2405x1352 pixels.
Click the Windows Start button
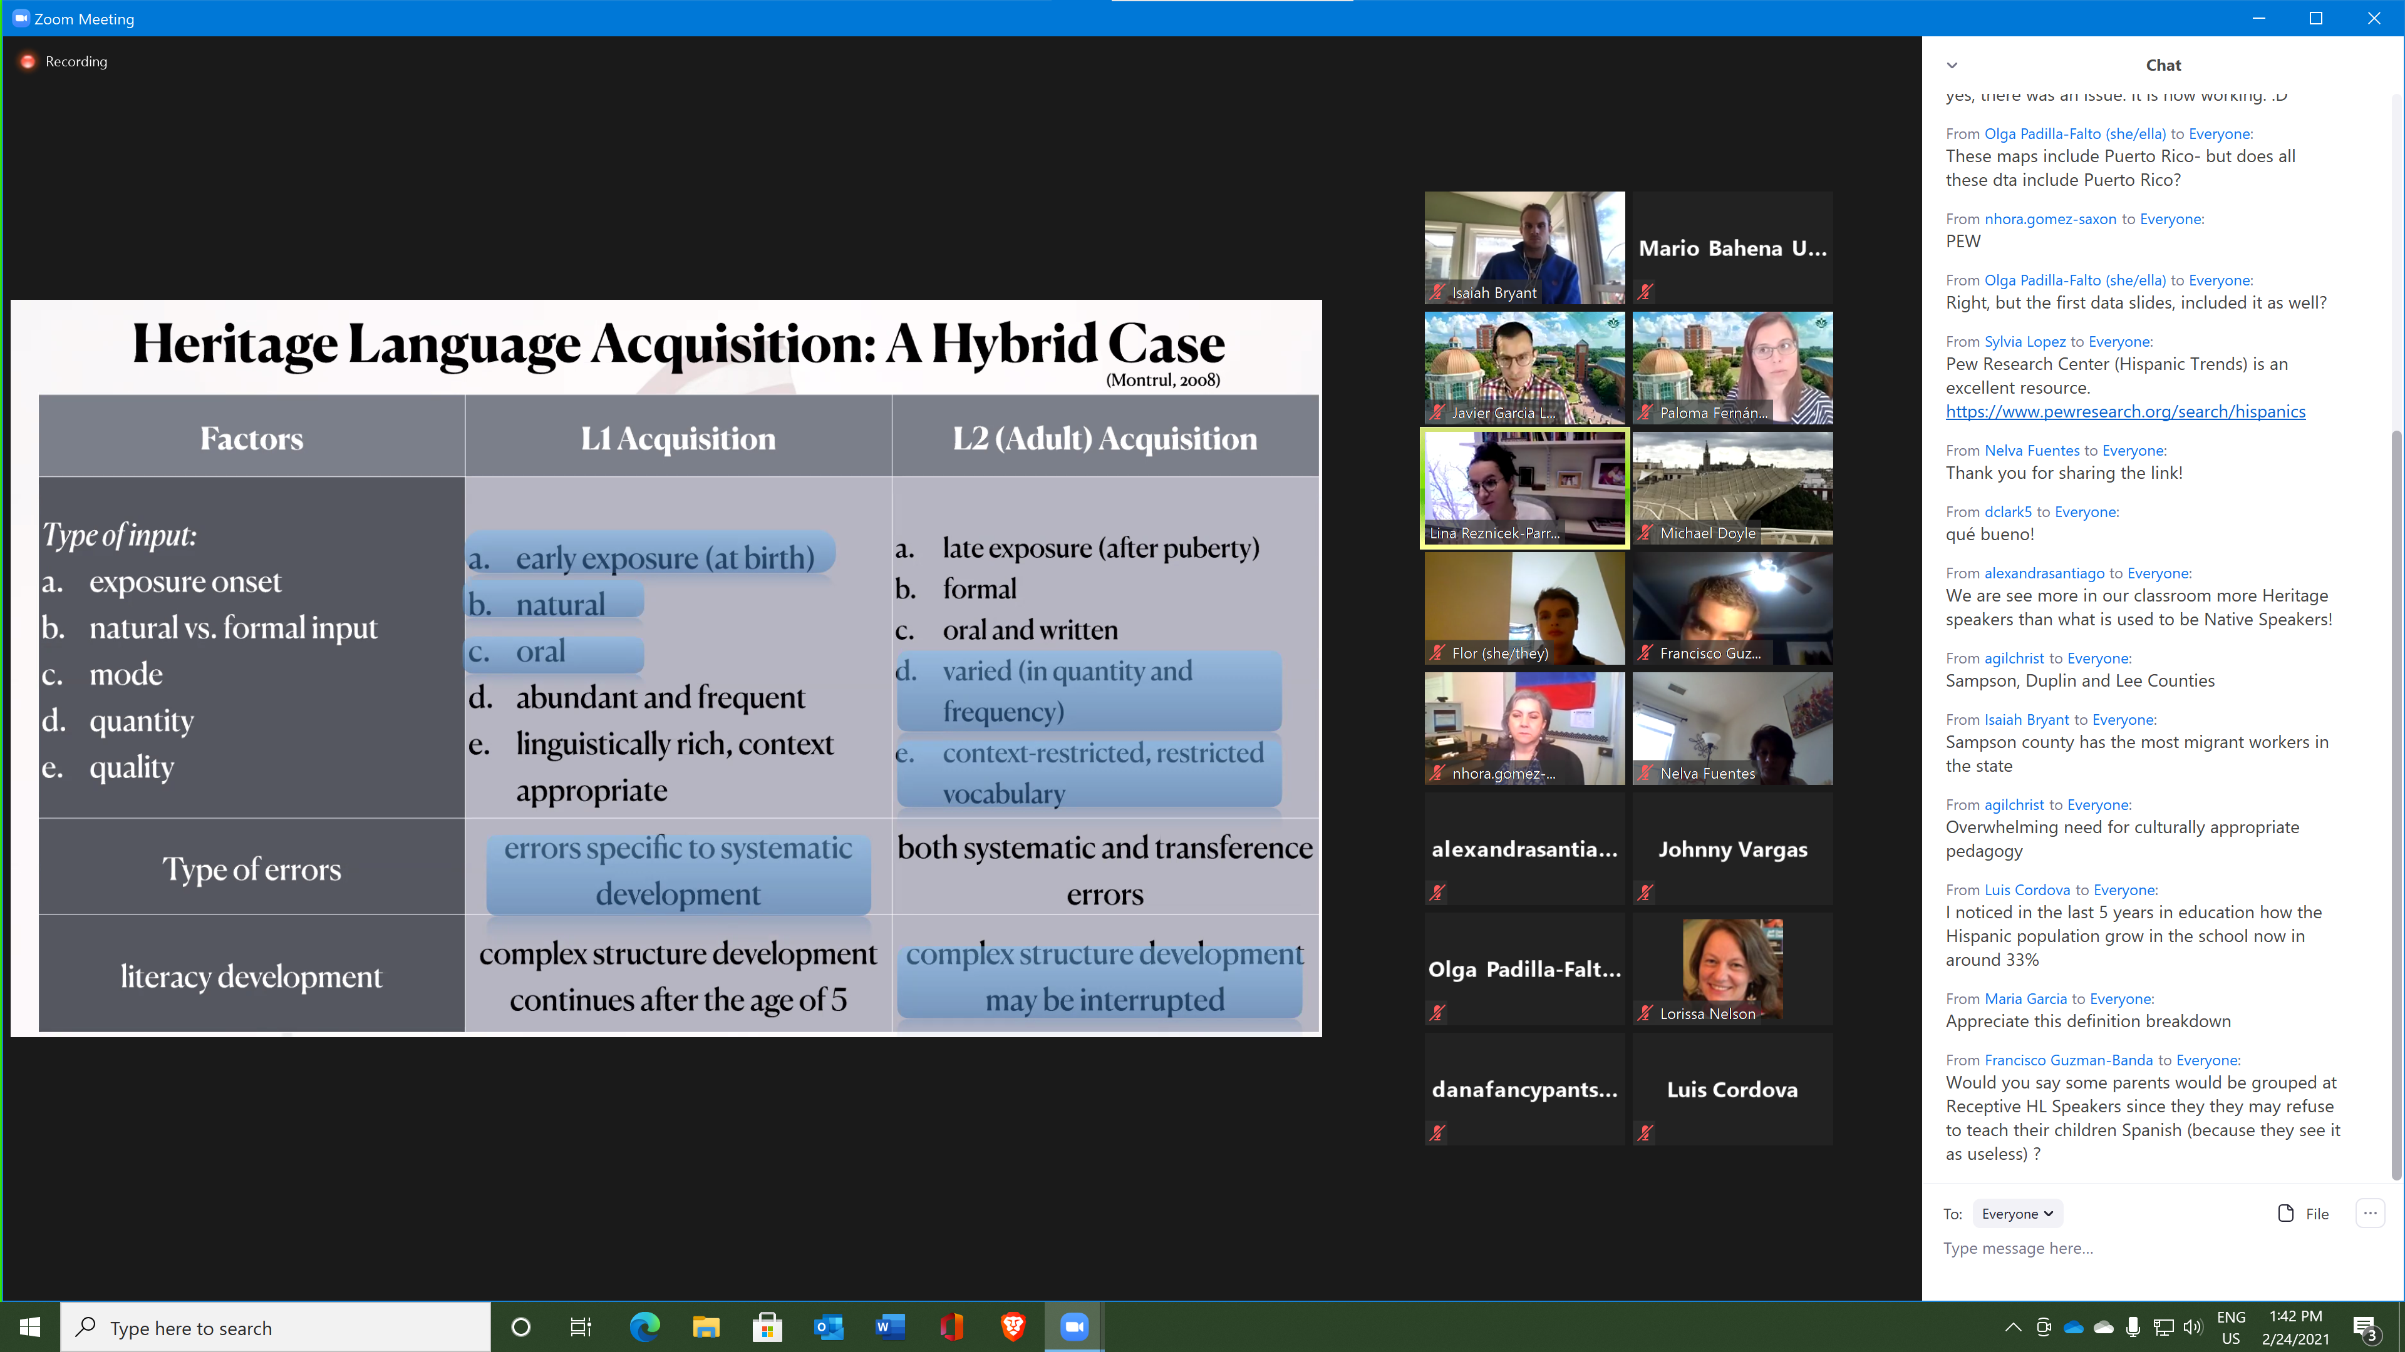(30, 1327)
